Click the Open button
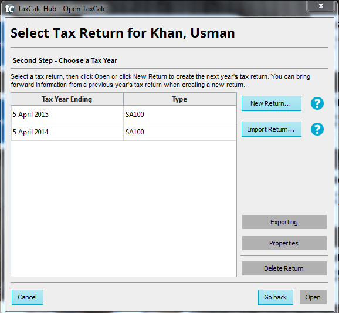The height and width of the screenshot is (313, 339). coord(313,297)
